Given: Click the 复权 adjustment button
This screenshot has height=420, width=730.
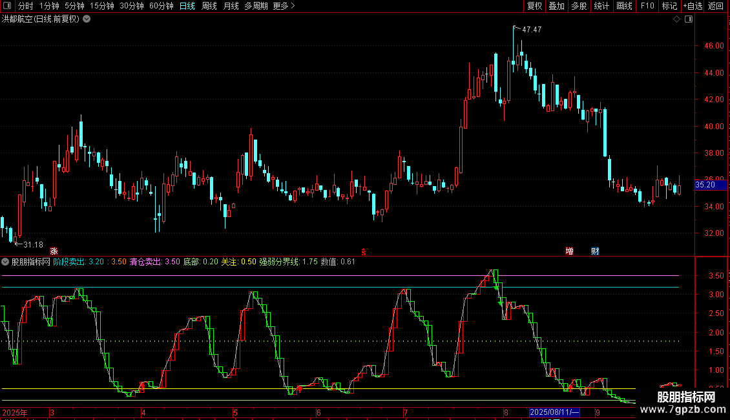Looking at the screenshot, I should pyautogui.click(x=534, y=6).
